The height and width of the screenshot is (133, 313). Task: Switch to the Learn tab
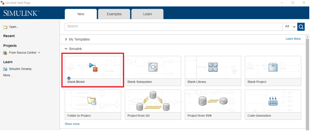148,14
